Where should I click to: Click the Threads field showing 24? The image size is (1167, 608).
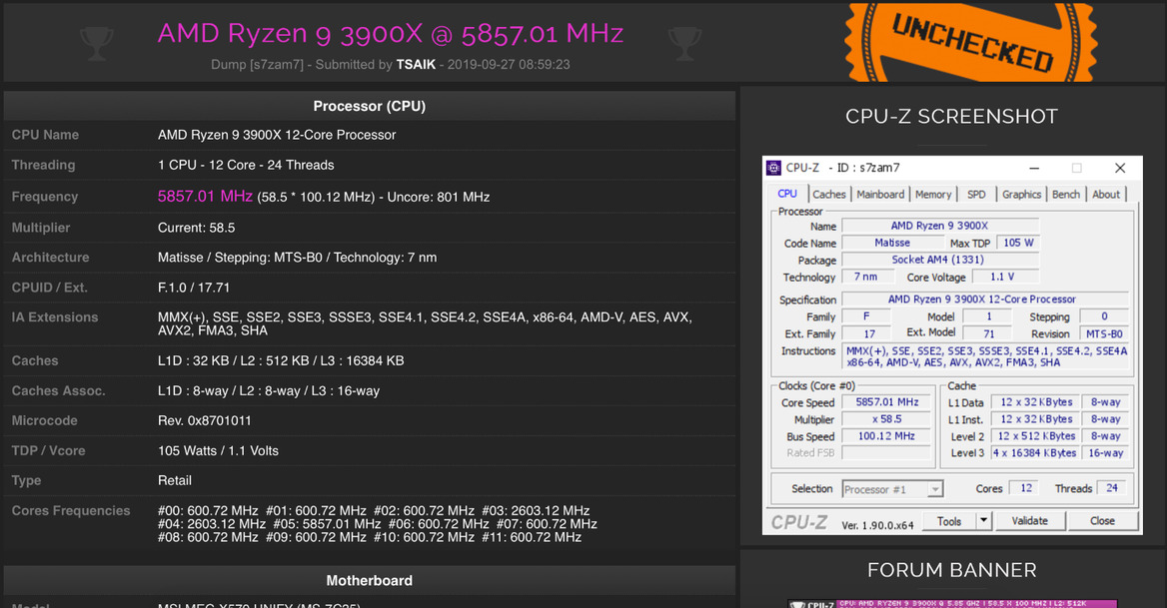[x=1111, y=488]
